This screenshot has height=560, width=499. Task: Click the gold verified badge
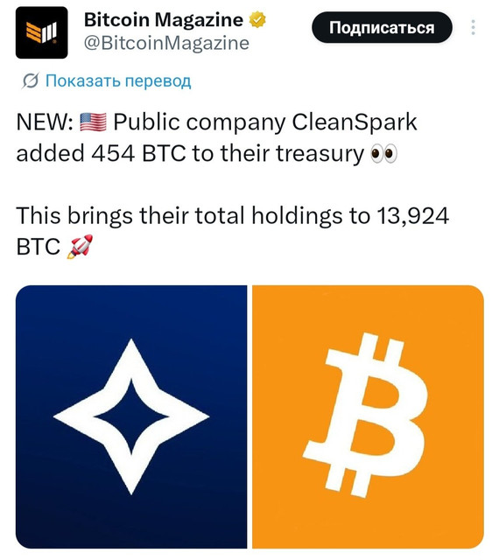(x=257, y=19)
